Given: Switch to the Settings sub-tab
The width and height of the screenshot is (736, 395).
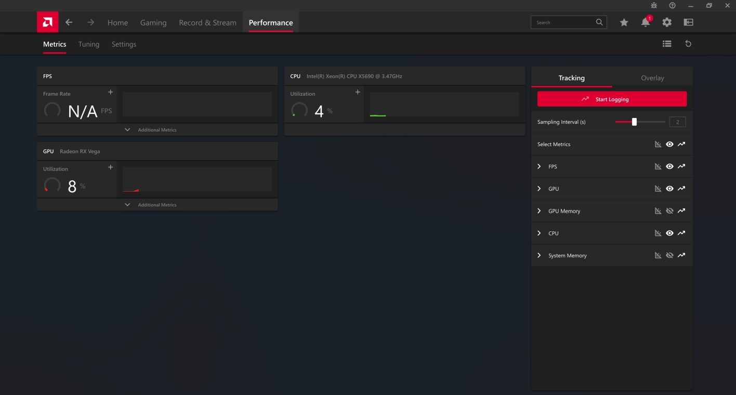Looking at the screenshot, I should [x=124, y=44].
